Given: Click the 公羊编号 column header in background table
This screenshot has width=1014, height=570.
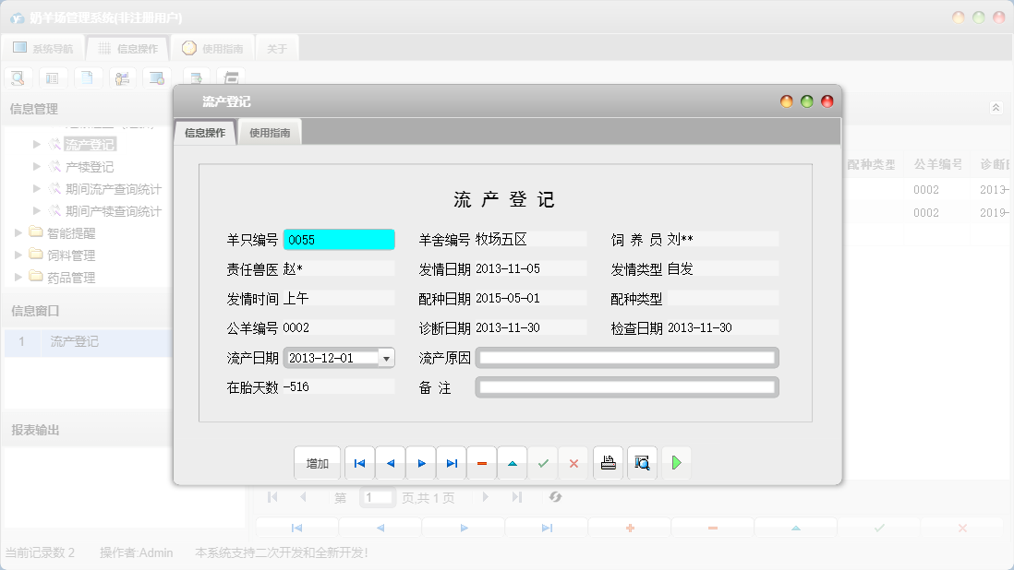Looking at the screenshot, I should point(937,164).
